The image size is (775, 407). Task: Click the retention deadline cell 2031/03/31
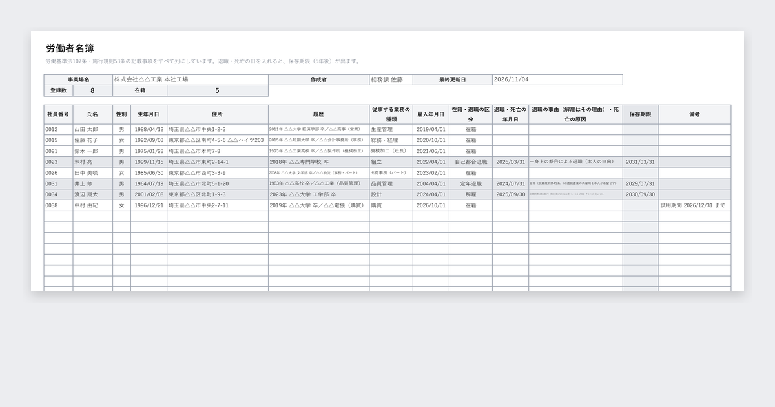(x=641, y=162)
